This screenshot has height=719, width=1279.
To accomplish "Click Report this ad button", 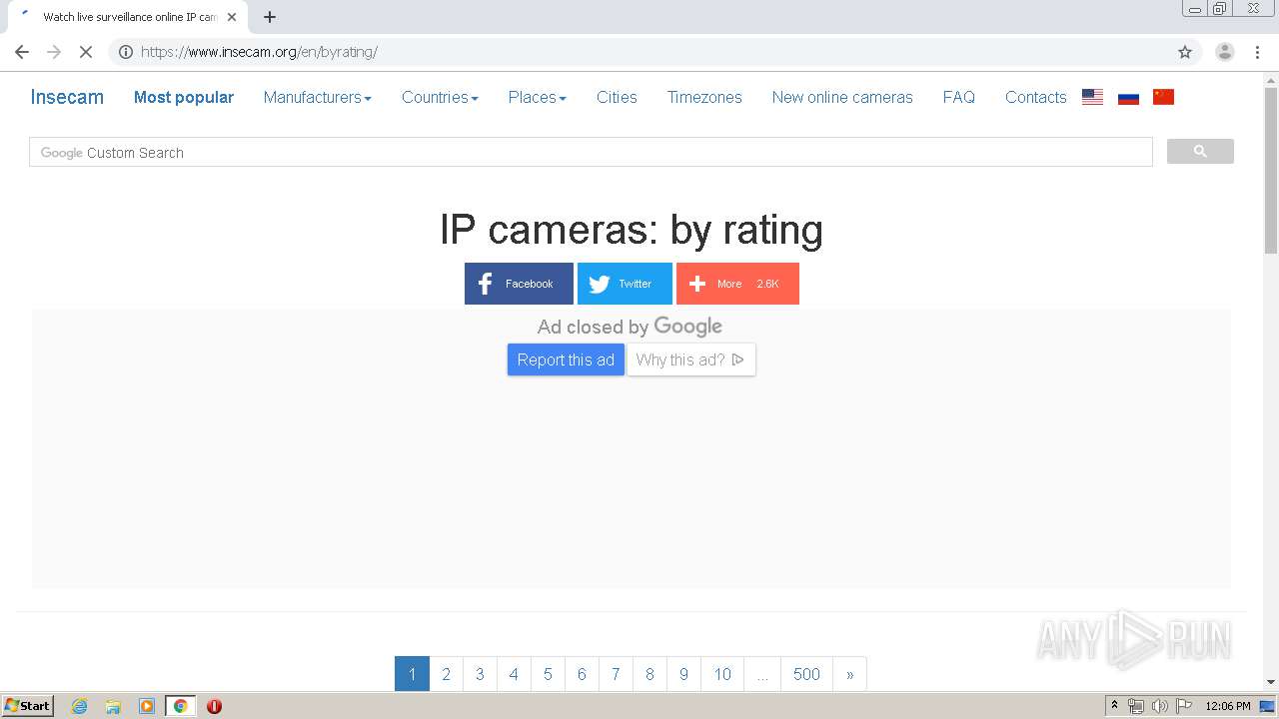I will (566, 359).
